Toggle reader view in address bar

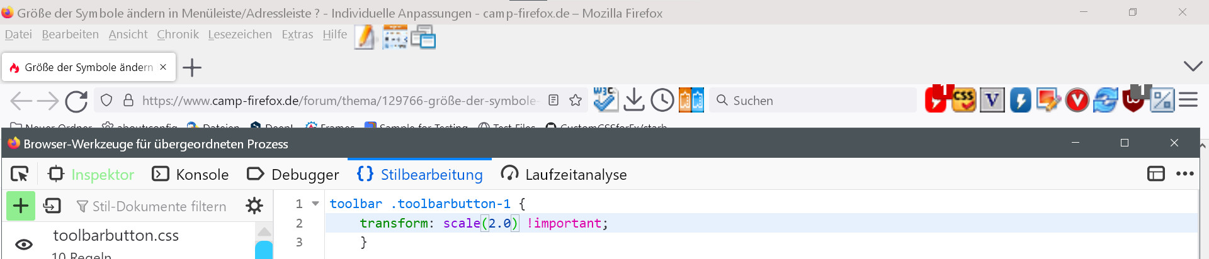[x=553, y=101]
